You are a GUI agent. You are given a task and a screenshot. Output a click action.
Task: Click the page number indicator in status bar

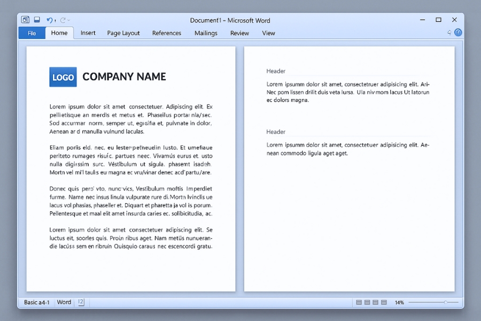[x=80, y=302]
